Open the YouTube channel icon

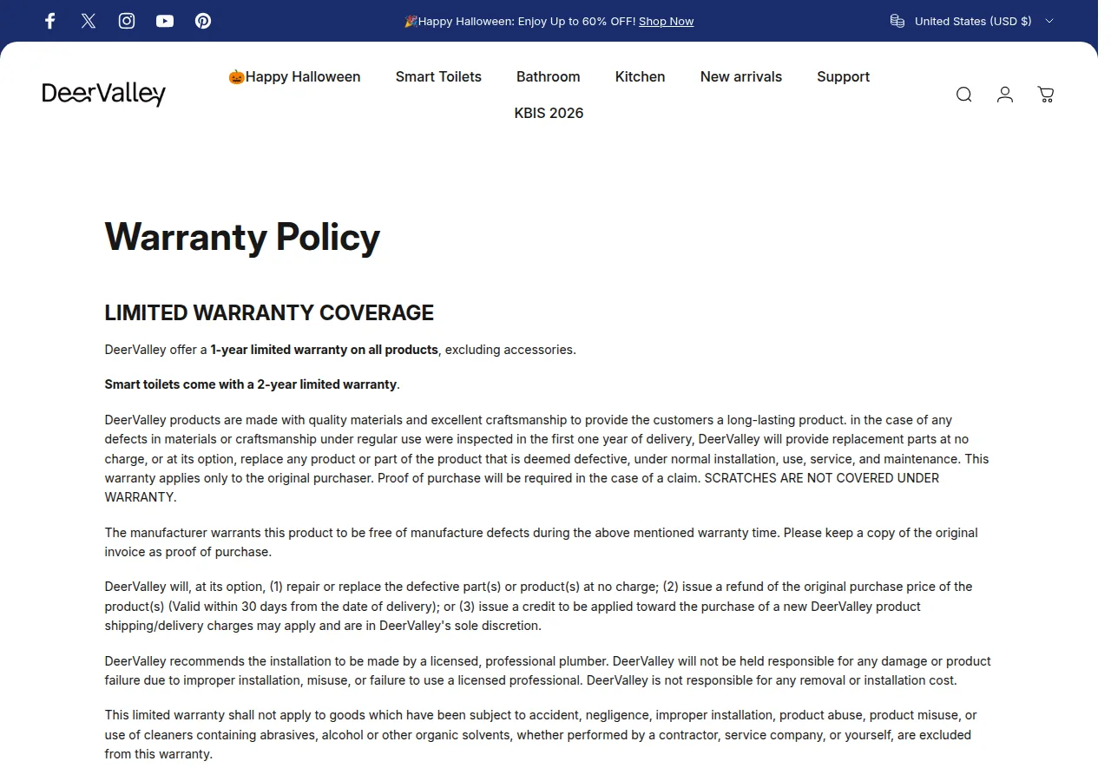coord(165,21)
